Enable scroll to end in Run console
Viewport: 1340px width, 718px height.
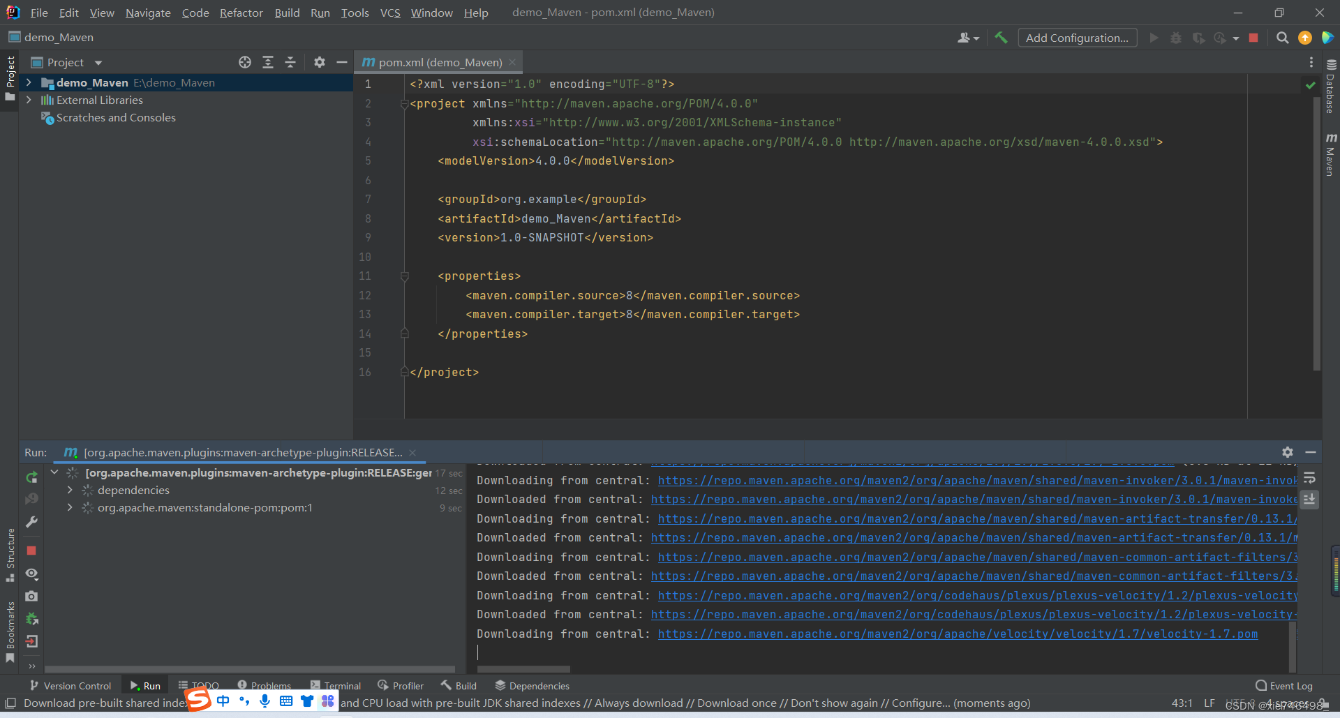1310,500
